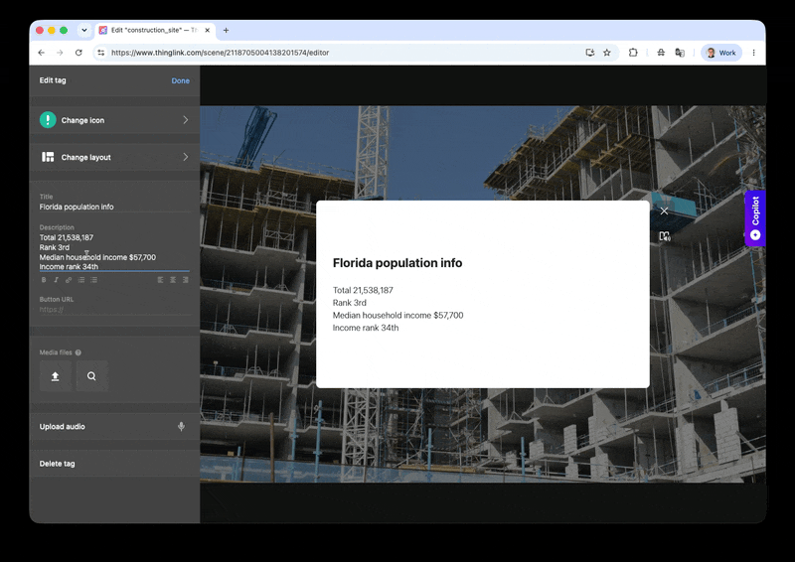
Task: Click the search media magnifier button
Action: point(91,376)
